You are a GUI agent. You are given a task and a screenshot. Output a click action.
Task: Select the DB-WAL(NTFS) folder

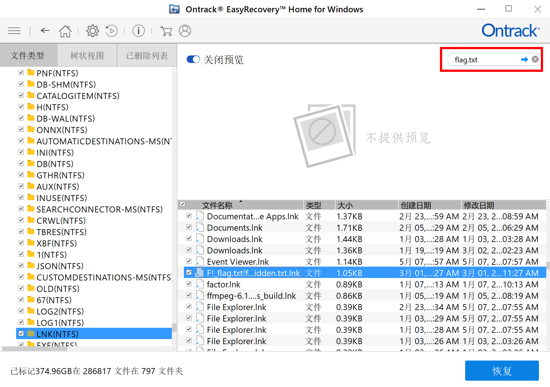coord(66,118)
